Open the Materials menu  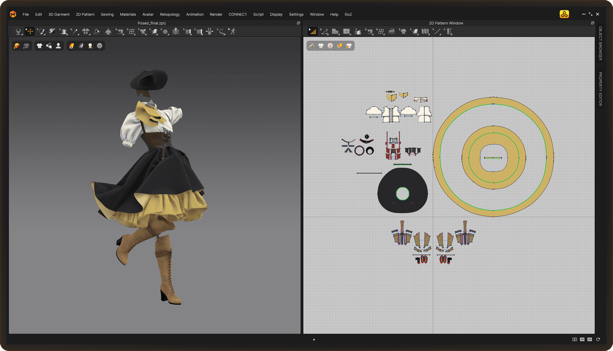pos(128,14)
